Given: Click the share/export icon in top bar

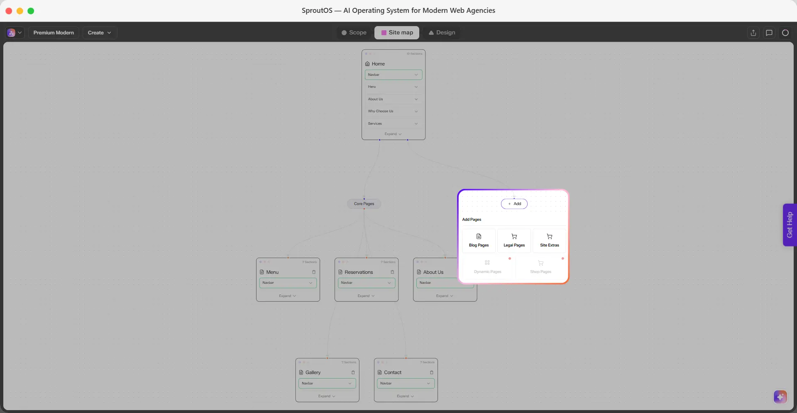Looking at the screenshot, I should pos(753,33).
